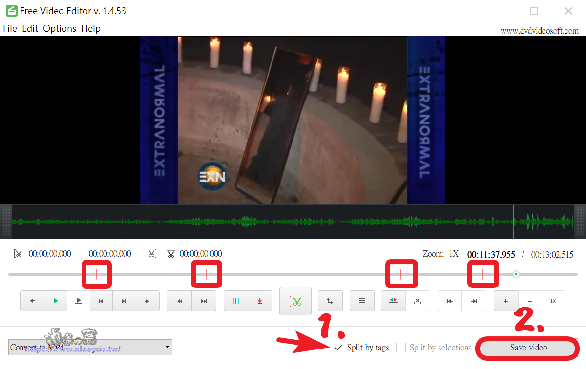Click the Zoom: 1X label

(x=440, y=254)
